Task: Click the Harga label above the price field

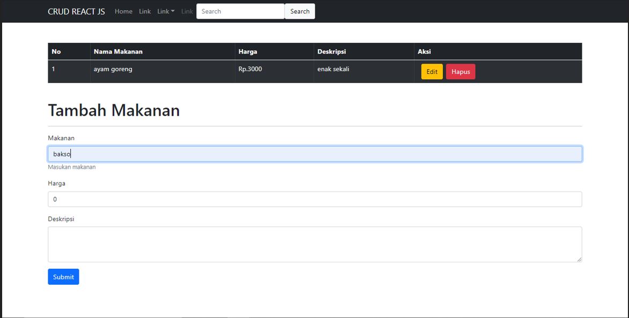Action: [x=56, y=183]
